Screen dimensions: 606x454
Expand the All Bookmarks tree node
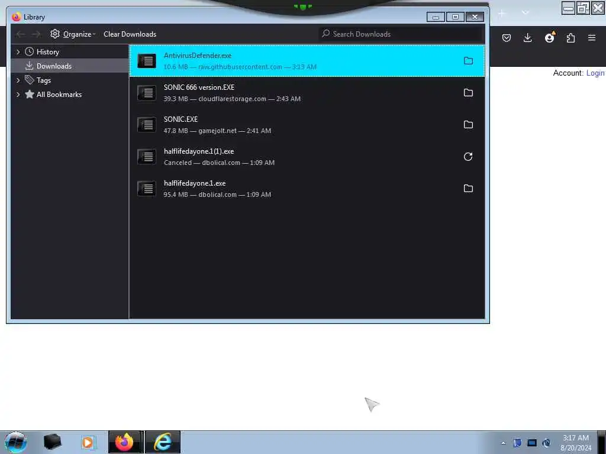18,95
